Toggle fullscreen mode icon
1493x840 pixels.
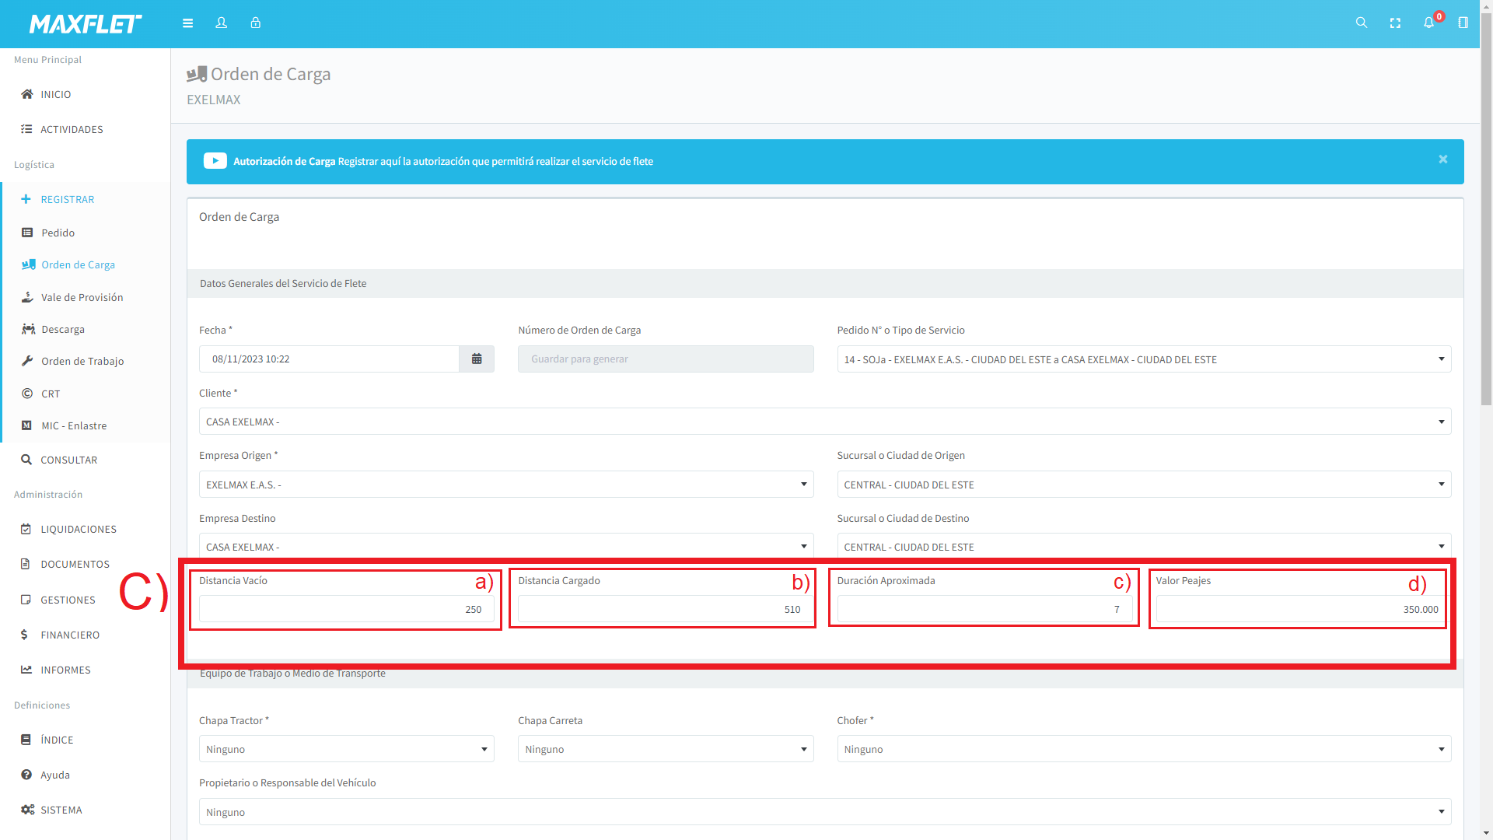[1395, 23]
